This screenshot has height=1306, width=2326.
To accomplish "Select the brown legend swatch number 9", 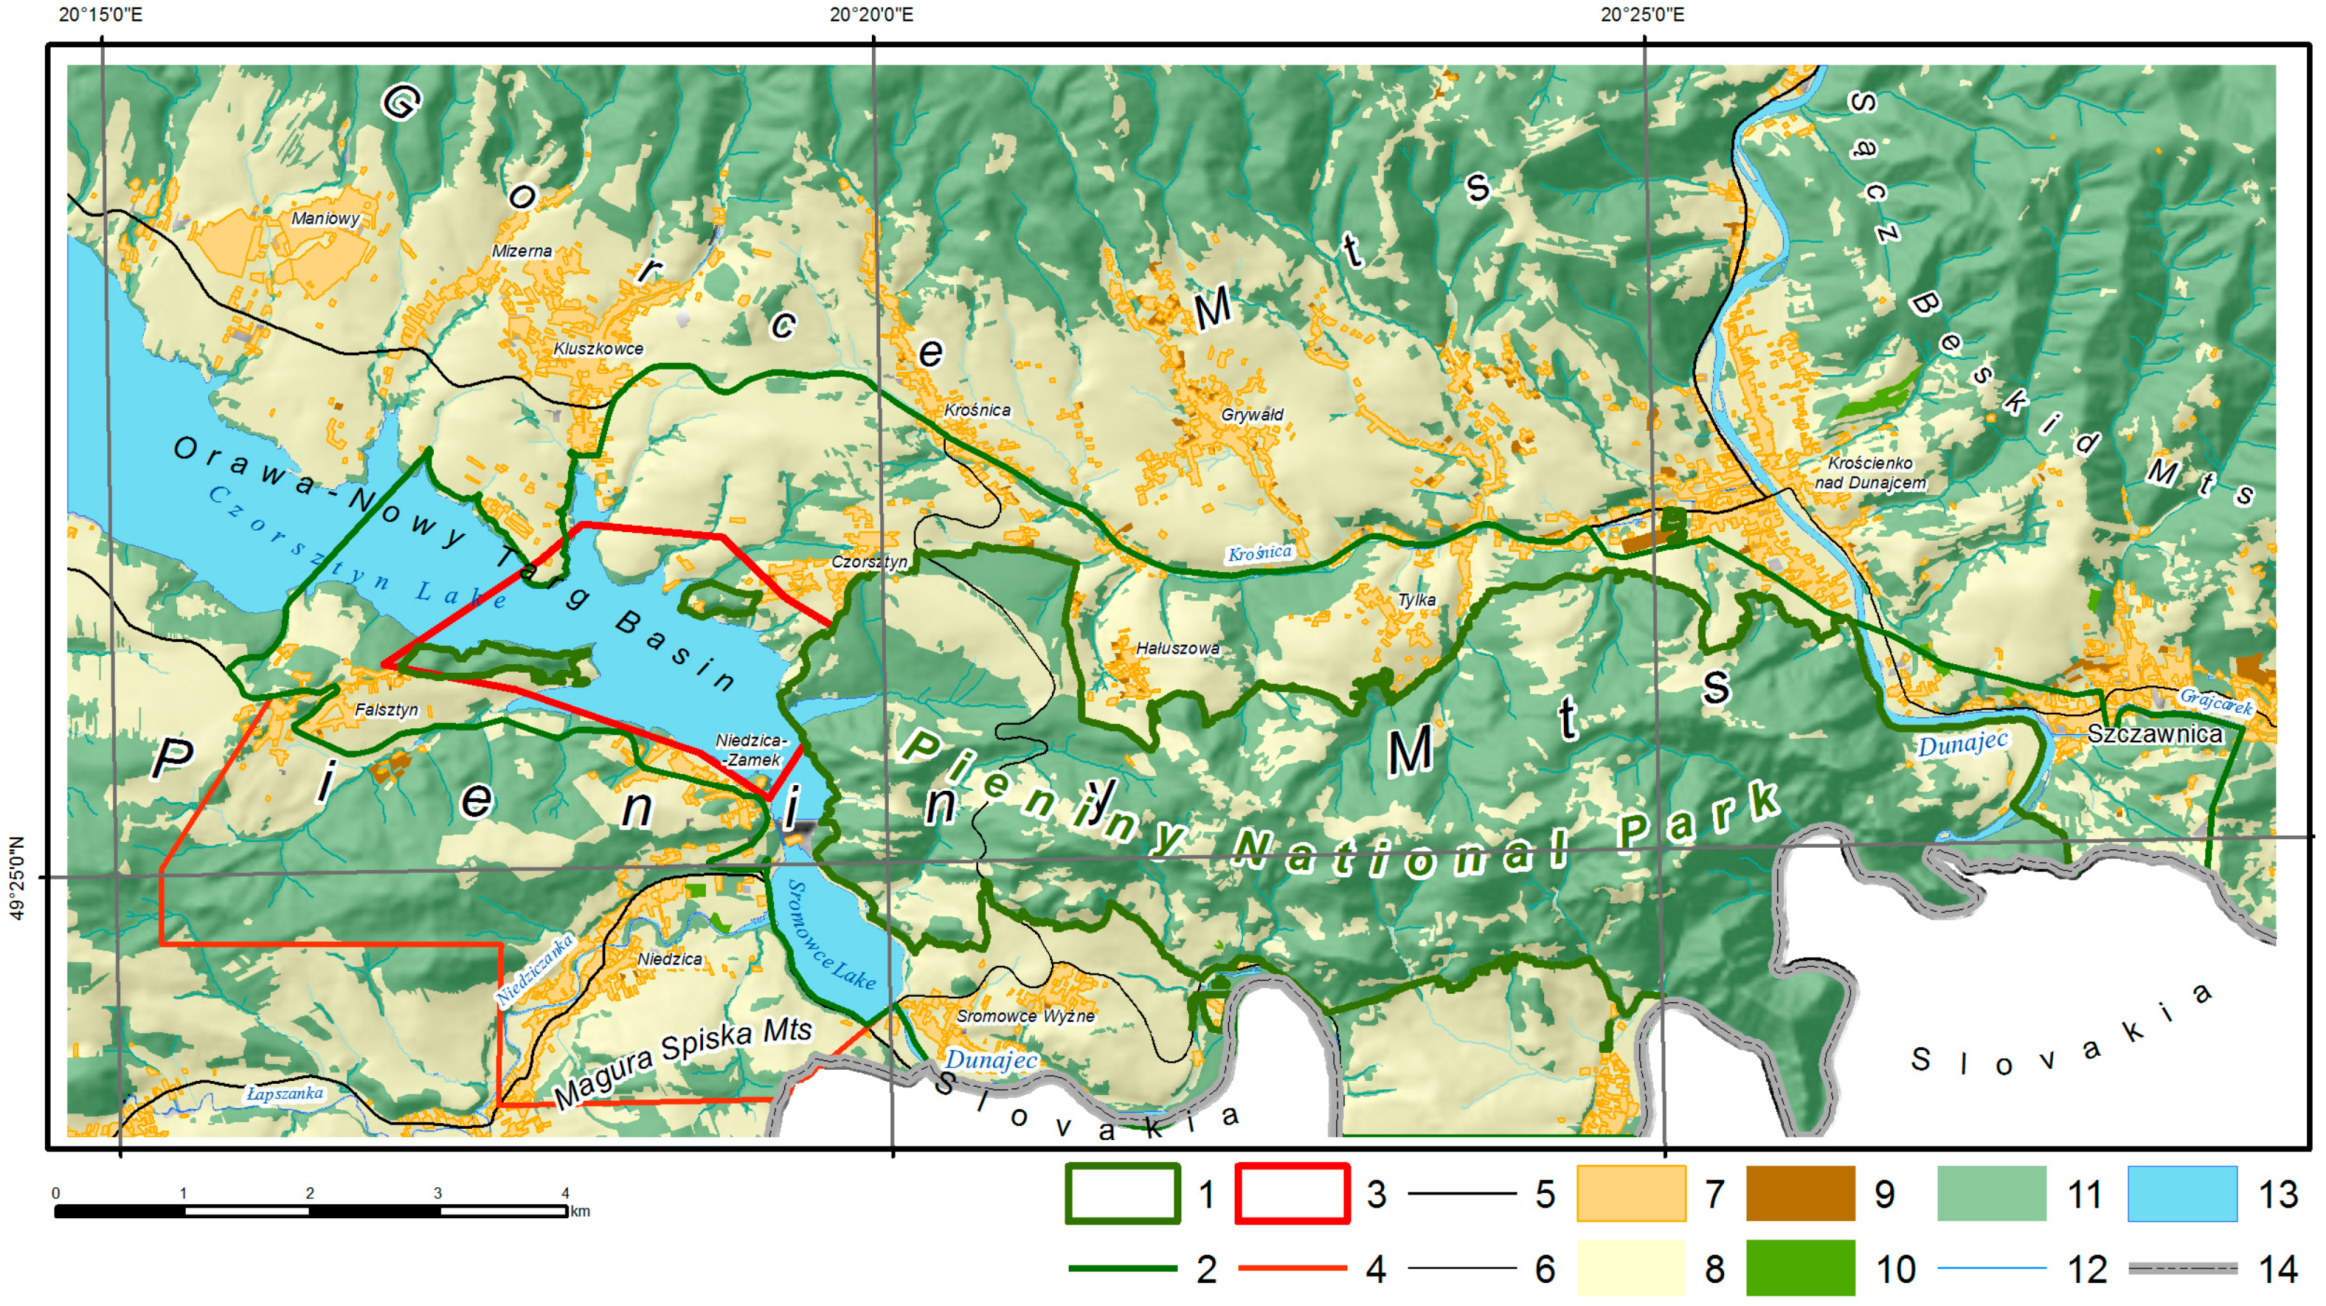I will pos(1801,1193).
